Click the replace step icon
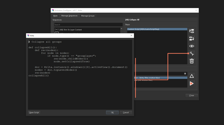 click(x=192, y=39)
